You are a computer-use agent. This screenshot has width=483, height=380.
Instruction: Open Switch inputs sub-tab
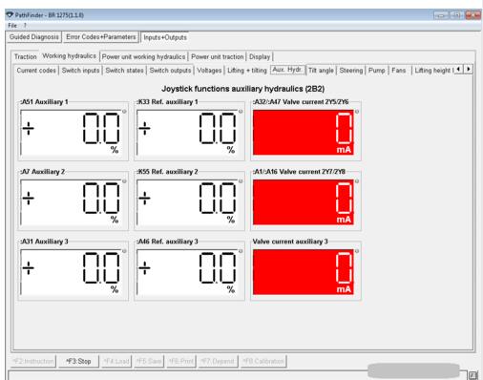[80, 71]
